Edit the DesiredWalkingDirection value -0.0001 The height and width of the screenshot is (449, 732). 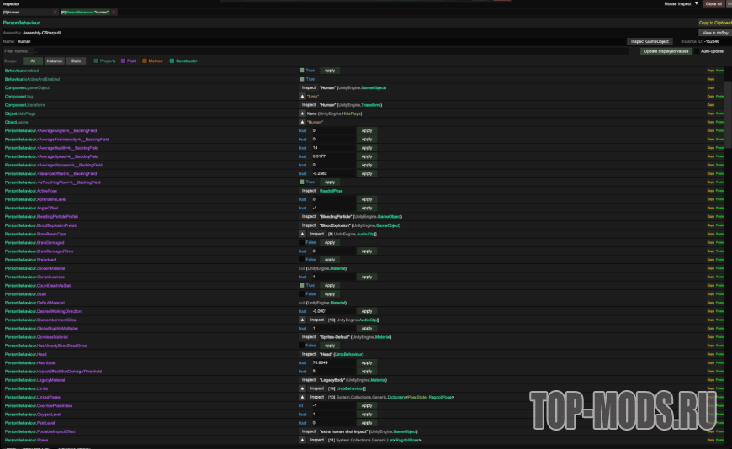tap(332, 311)
